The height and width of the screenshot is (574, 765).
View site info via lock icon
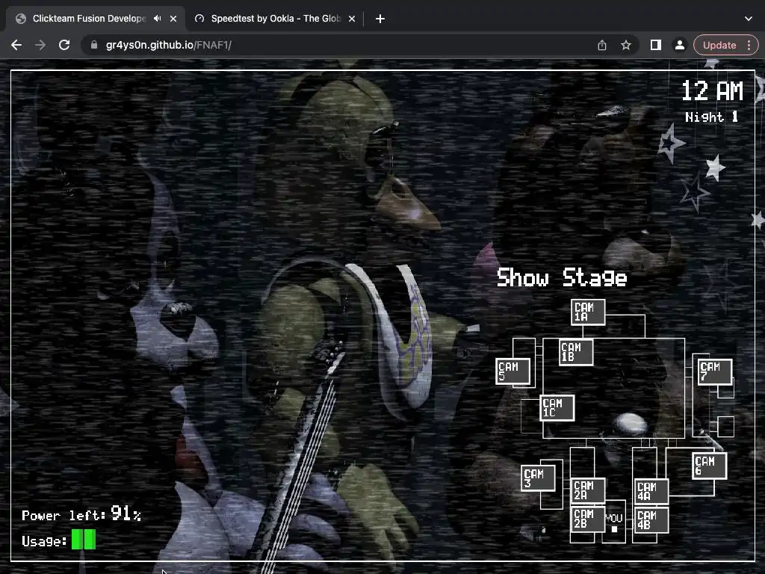(x=94, y=45)
